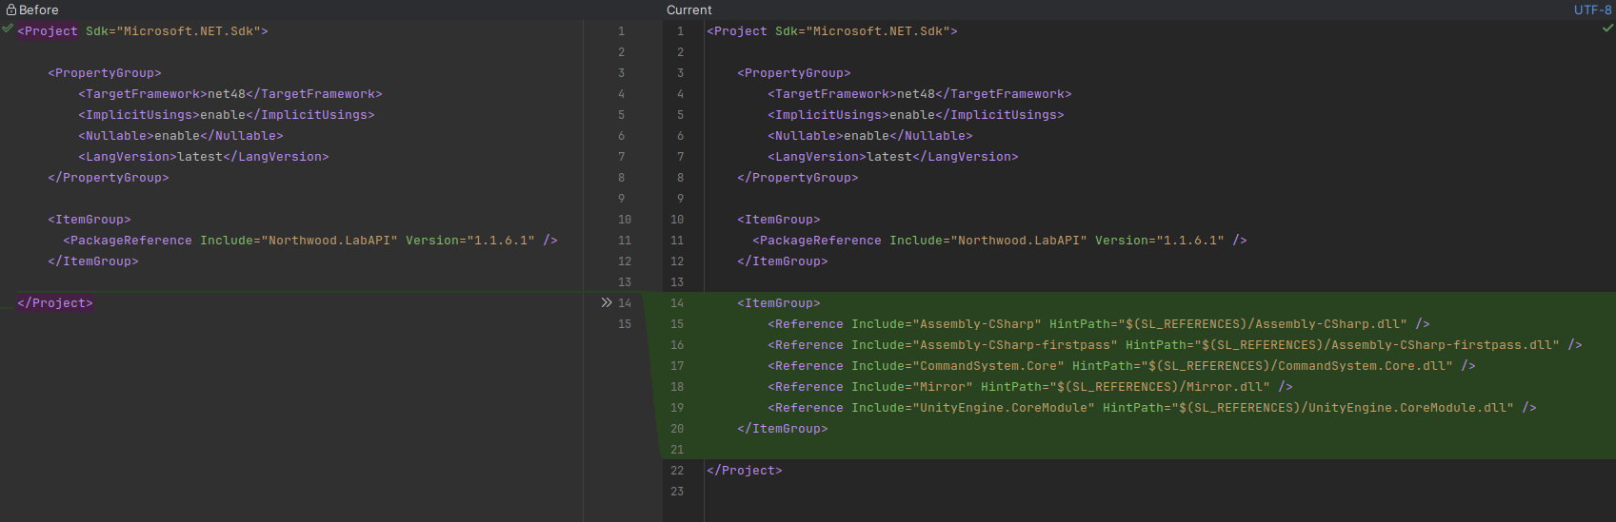Click the Assembly-CSharp-firstpass reference line
This screenshot has height=522, width=1616.
click(x=1175, y=345)
